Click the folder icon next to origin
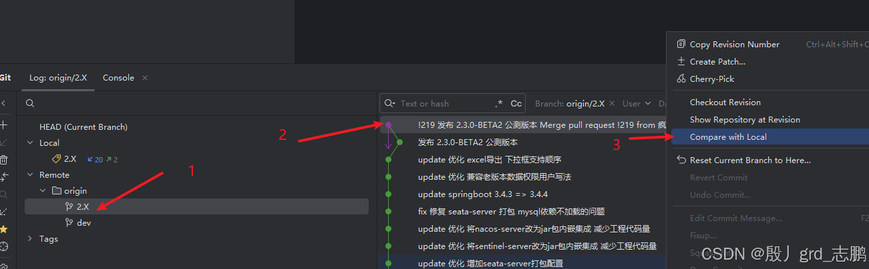 pyautogui.click(x=57, y=191)
